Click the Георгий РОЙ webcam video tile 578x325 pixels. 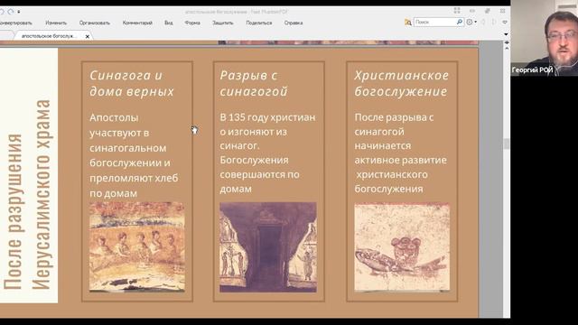tap(545, 38)
